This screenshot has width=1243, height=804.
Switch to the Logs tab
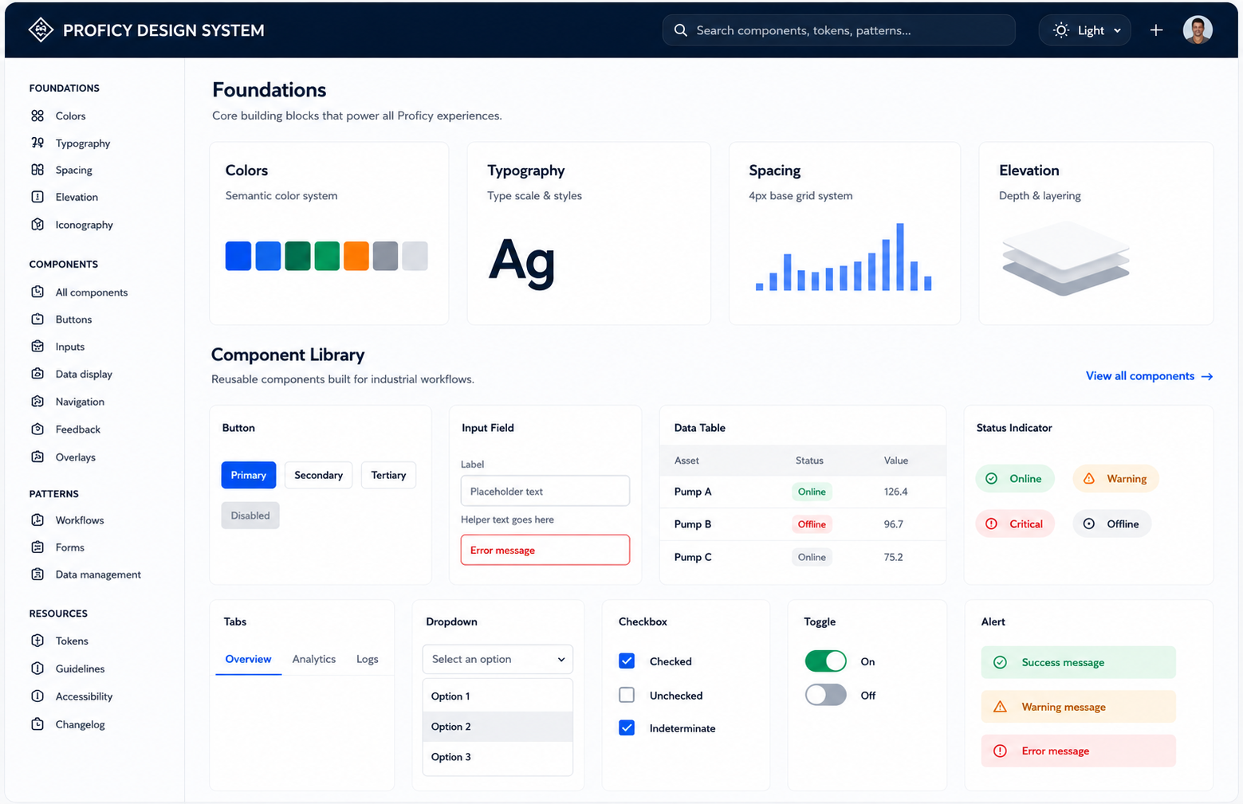pos(367,659)
